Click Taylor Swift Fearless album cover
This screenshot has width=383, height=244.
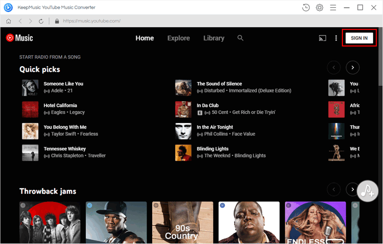(x=30, y=131)
